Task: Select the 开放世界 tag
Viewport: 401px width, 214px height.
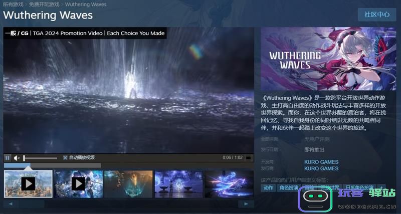Action: [330, 187]
